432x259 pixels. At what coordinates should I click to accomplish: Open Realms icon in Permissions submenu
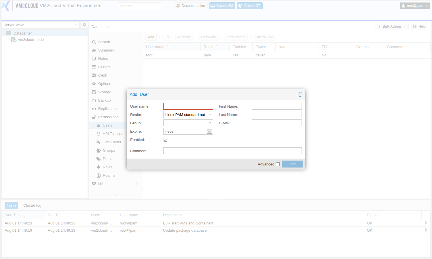click(x=98, y=176)
